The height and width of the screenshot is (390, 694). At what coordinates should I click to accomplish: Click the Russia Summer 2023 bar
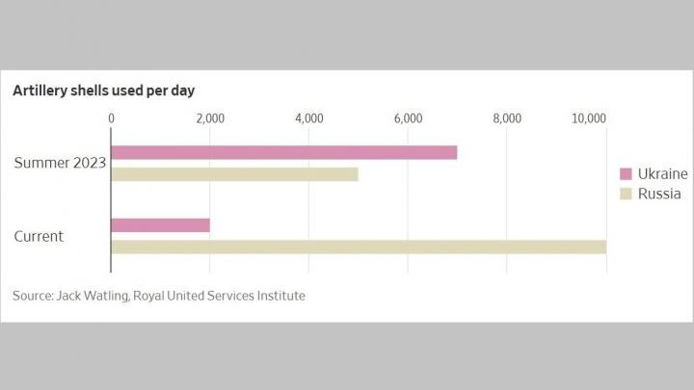pos(234,174)
